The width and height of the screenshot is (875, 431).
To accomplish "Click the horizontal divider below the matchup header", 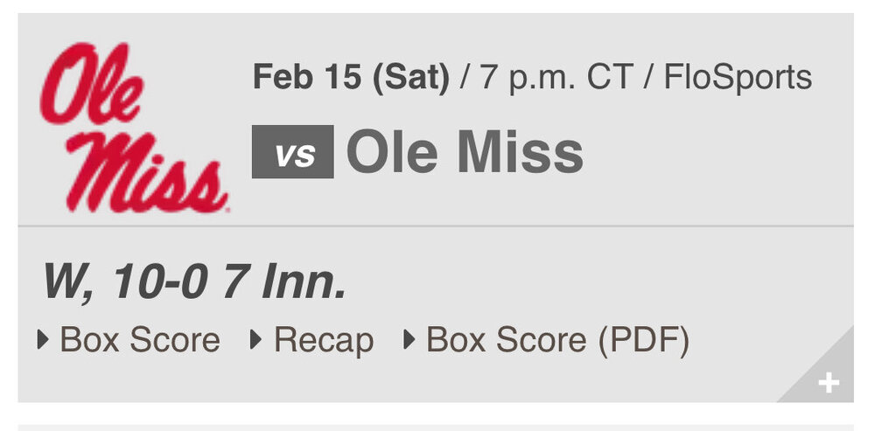I will coord(436,226).
